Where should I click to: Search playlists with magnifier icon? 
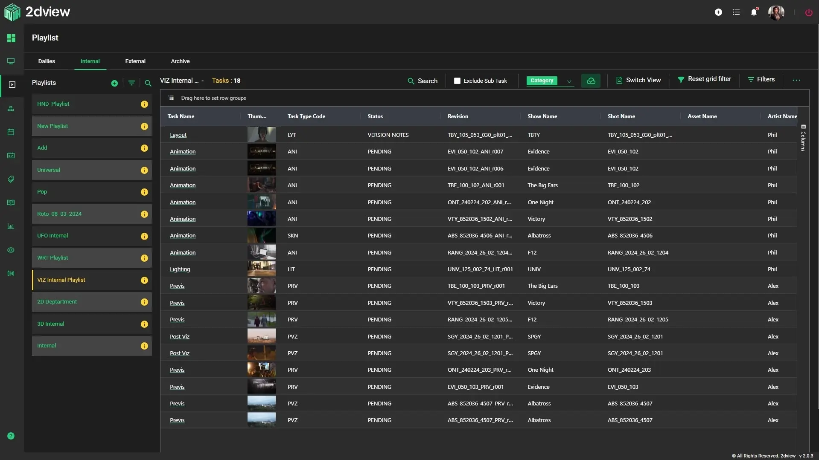click(148, 83)
